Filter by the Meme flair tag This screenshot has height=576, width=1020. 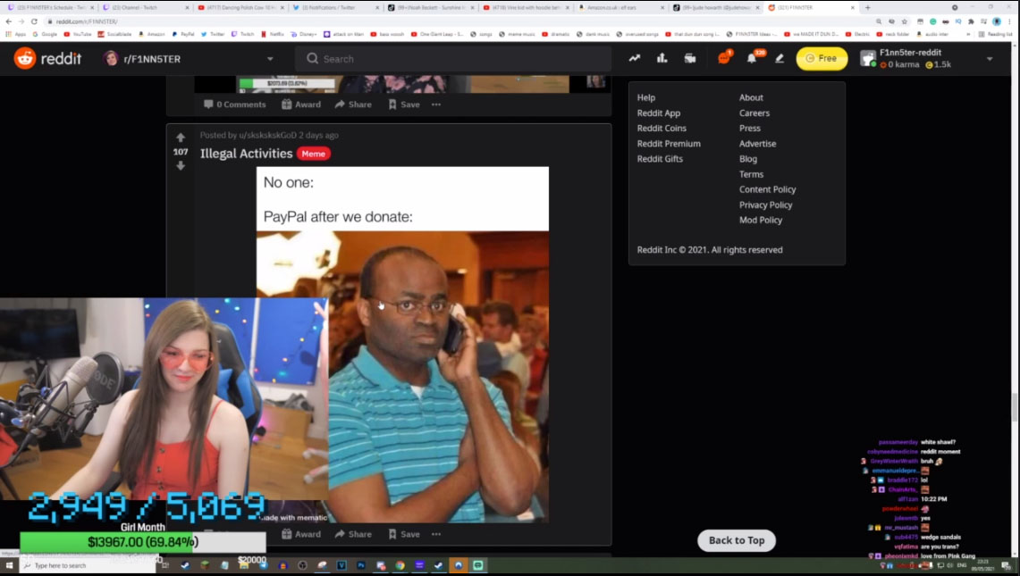(x=313, y=154)
